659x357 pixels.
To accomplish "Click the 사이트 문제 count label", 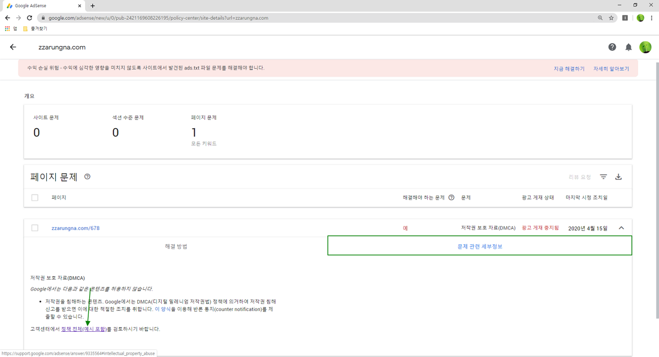I will [x=46, y=117].
